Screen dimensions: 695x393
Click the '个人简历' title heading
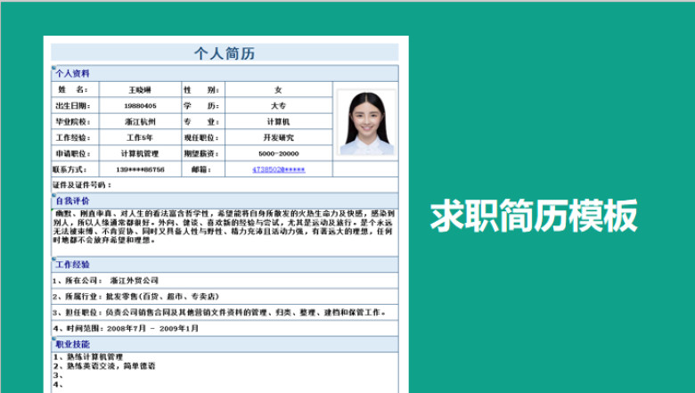point(225,53)
